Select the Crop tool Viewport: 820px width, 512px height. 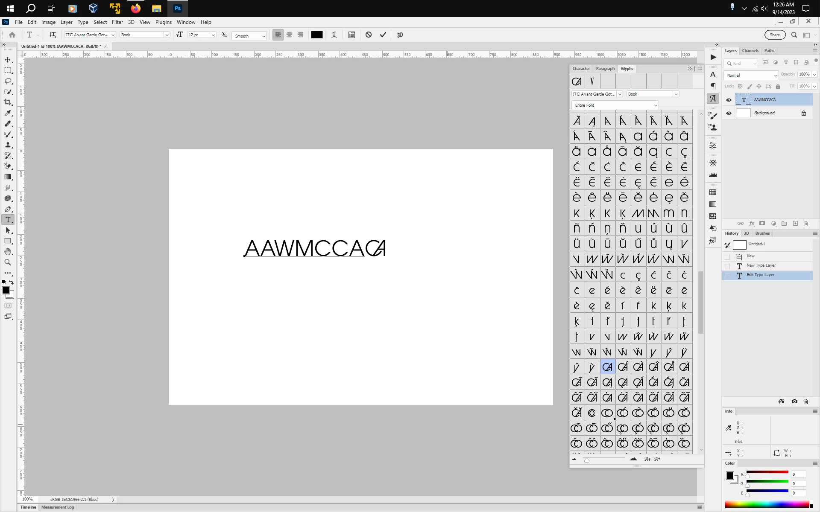click(x=8, y=102)
